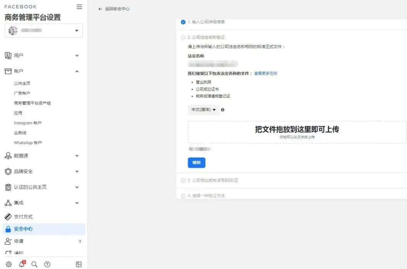The width and height of the screenshot is (407, 269).
Task: Click the info icon beside language selector
Action: tap(223, 110)
